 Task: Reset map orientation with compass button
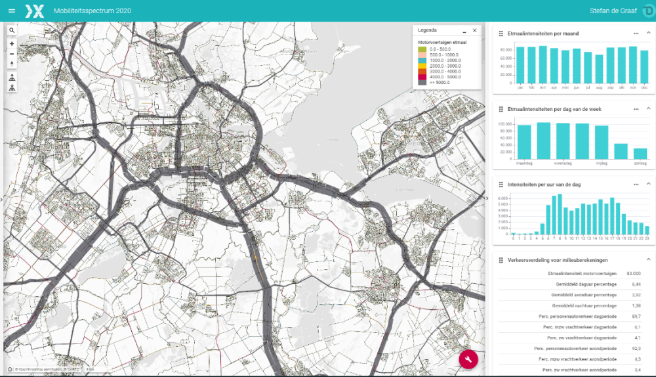(12, 64)
